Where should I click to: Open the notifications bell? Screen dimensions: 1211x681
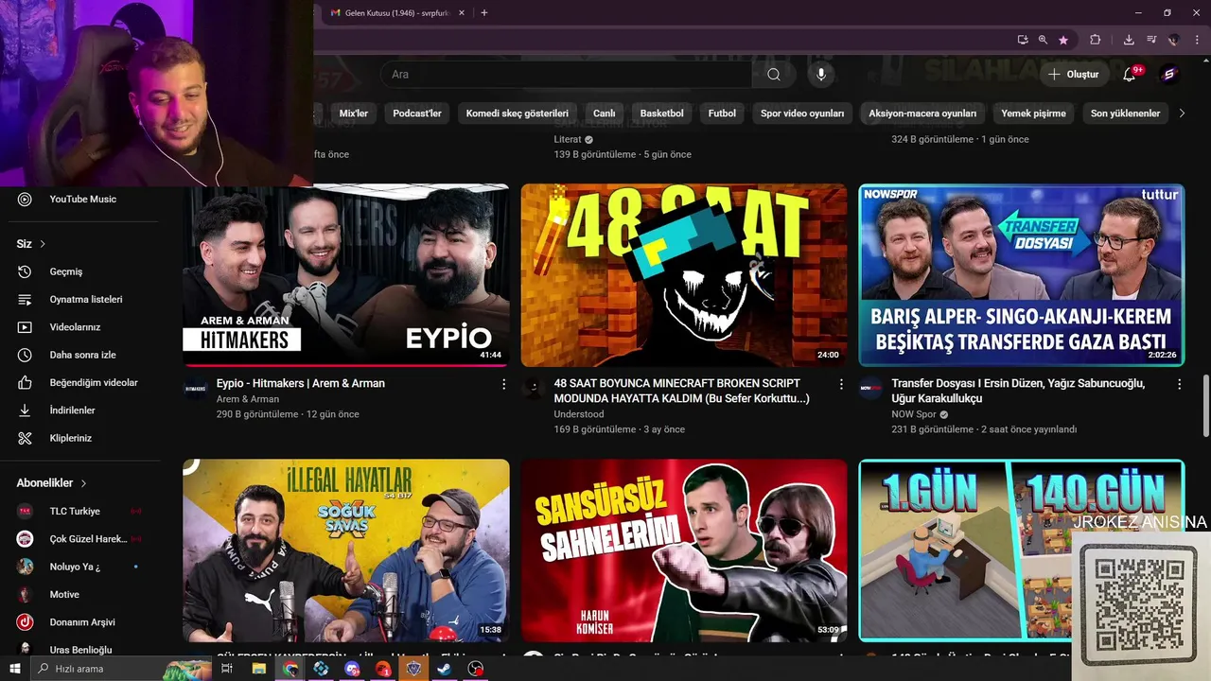pyautogui.click(x=1130, y=75)
